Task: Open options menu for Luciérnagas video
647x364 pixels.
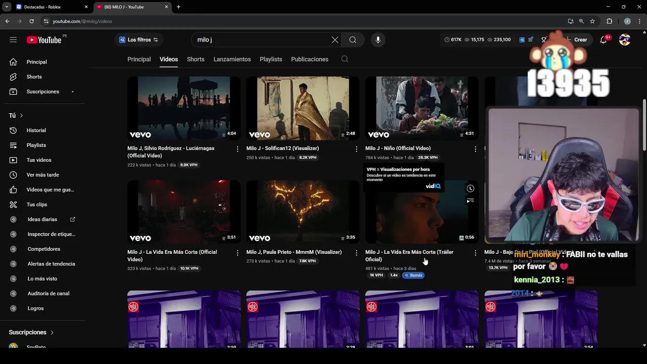Action: [238, 149]
